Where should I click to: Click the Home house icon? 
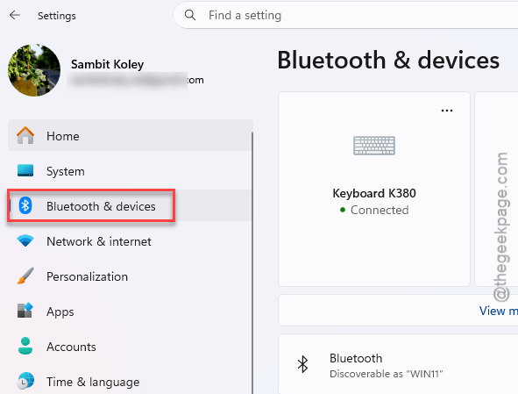coord(25,135)
